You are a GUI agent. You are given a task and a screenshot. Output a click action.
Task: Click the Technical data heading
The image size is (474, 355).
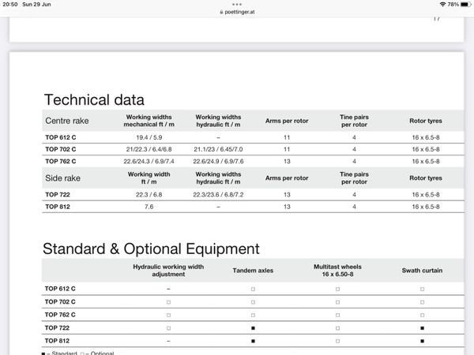click(x=94, y=100)
